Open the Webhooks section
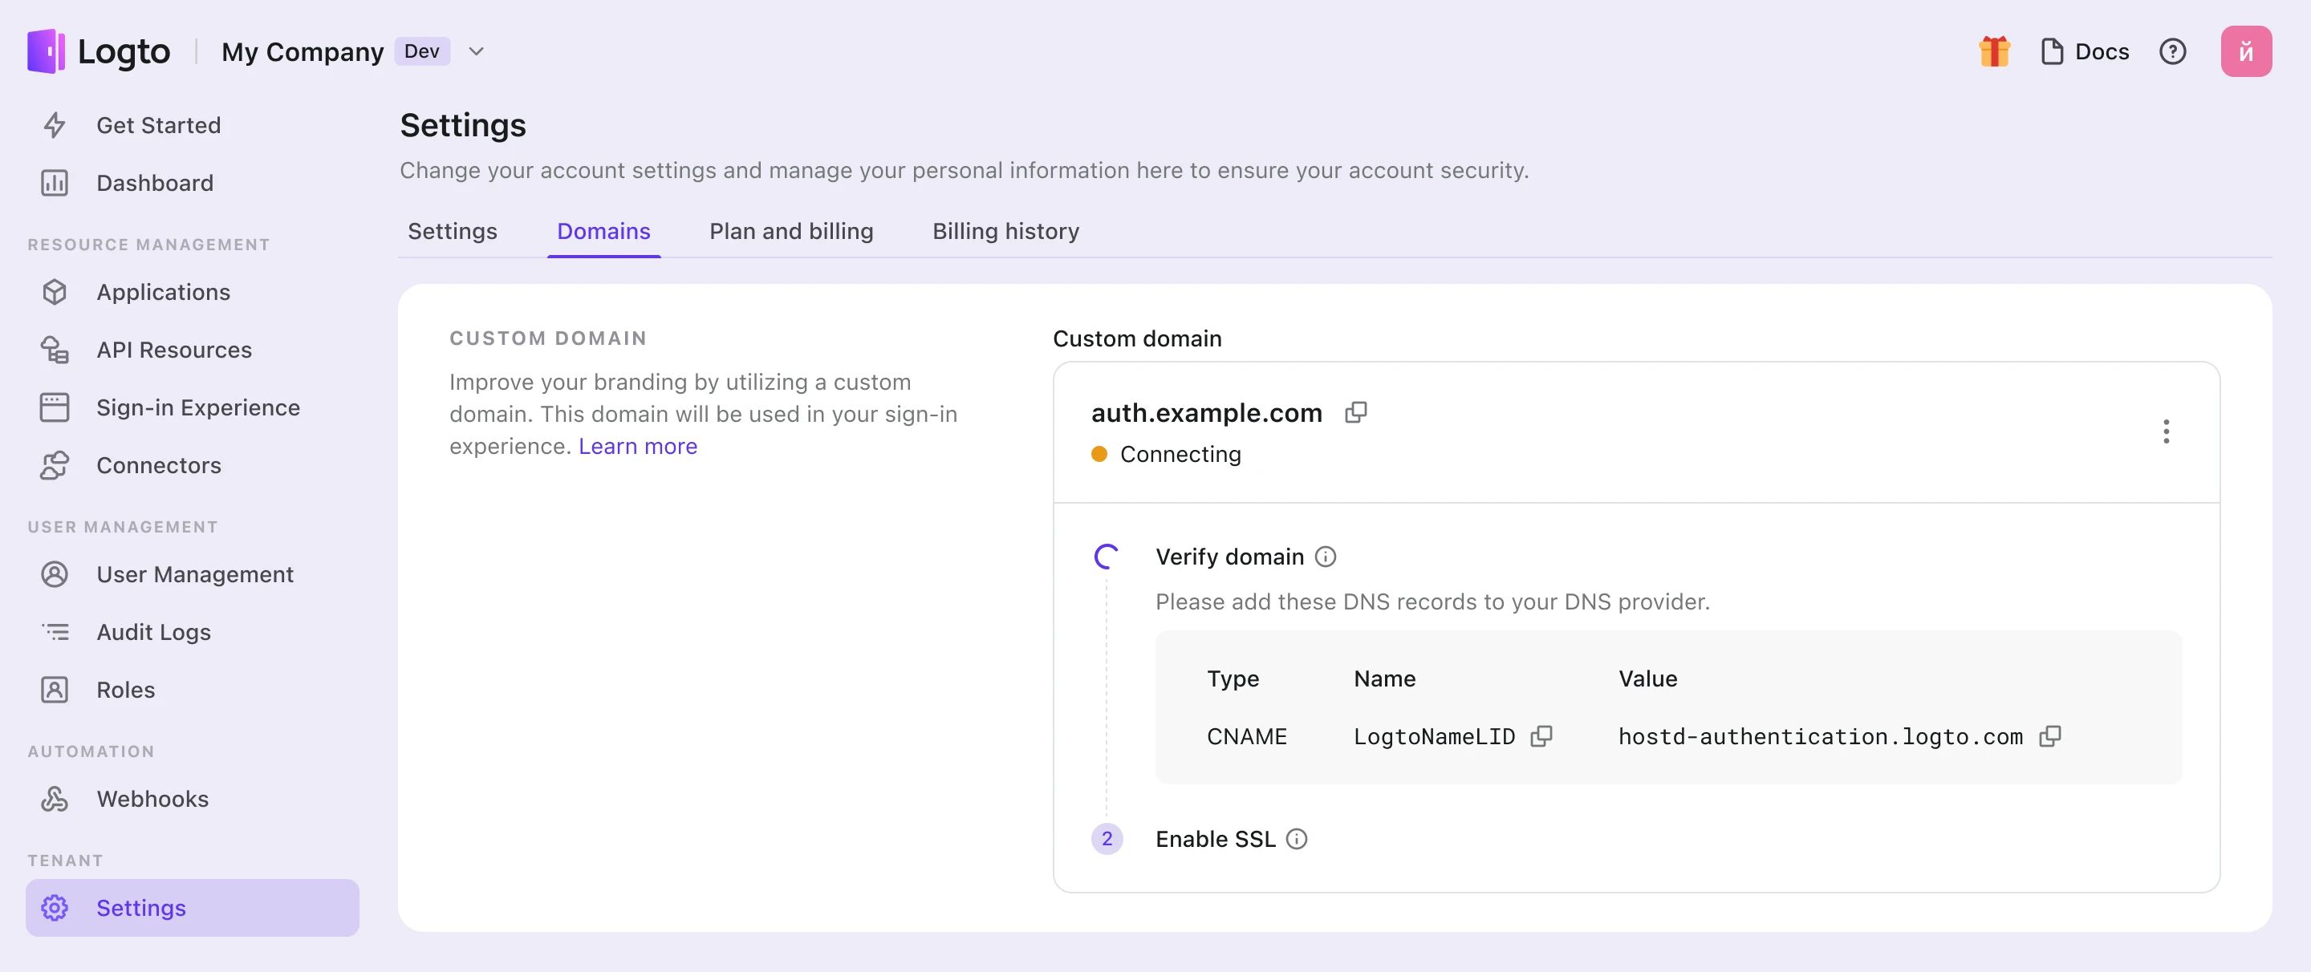Screen dimensions: 2311x972 tap(152, 798)
